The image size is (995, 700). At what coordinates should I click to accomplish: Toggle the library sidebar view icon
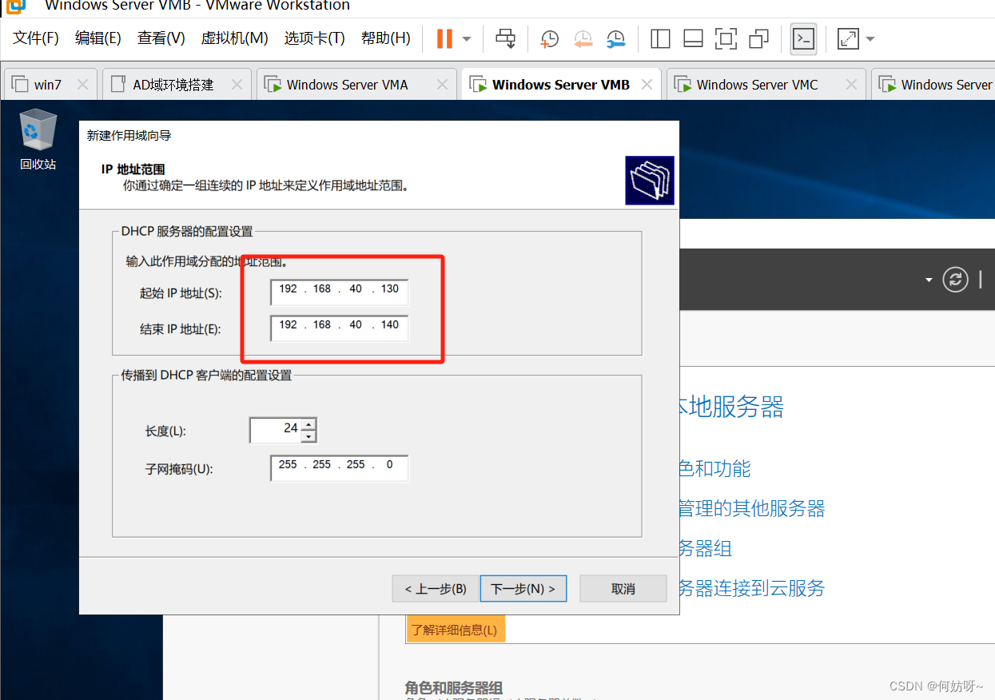coord(660,38)
